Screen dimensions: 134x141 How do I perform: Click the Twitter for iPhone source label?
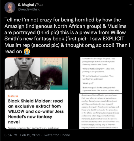(x=56, y=135)
